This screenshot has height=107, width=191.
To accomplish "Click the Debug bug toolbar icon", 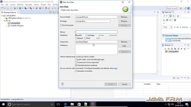I will (15, 8).
